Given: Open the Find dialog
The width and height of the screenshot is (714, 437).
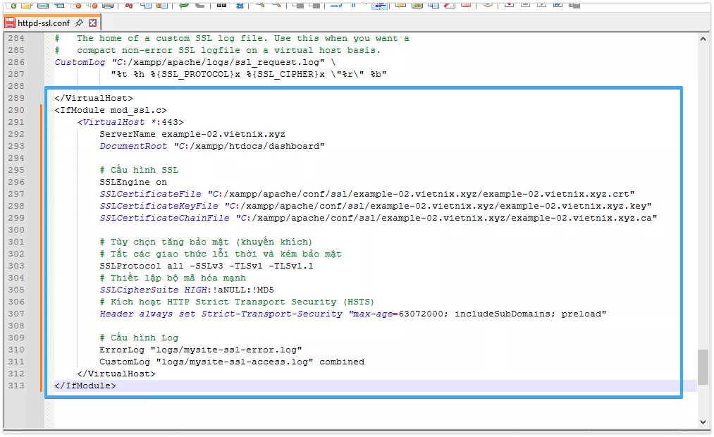Looking at the screenshot, I should point(221,6).
